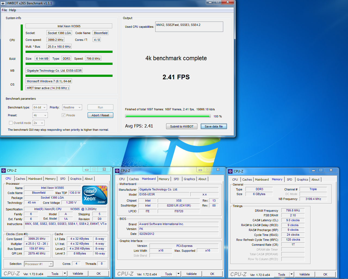348x279 pixels.
Task: Click the Intel Xeon W3565 CPU name field
Action: pos(69,26)
